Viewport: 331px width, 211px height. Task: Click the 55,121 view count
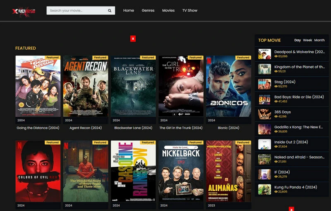[x=282, y=71]
